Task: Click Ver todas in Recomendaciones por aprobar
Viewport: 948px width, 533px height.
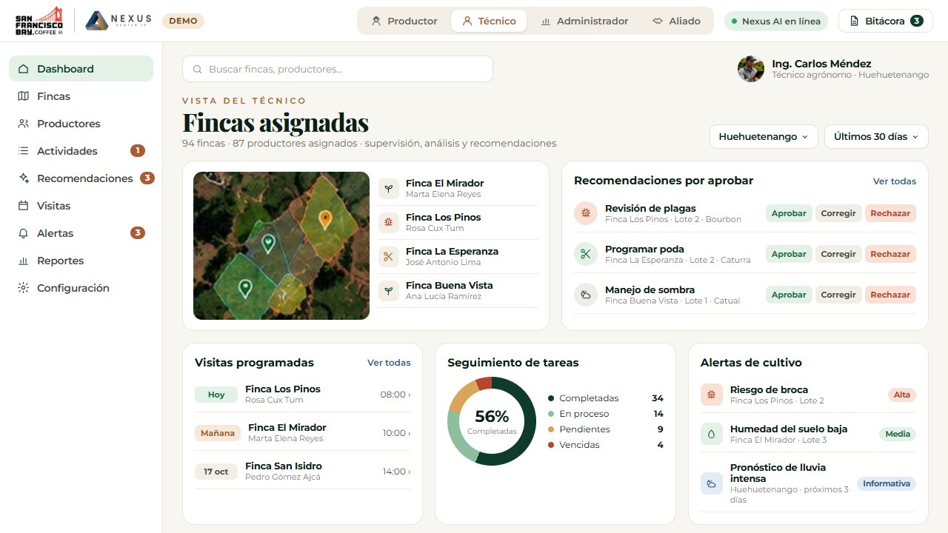Action: (895, 181)
